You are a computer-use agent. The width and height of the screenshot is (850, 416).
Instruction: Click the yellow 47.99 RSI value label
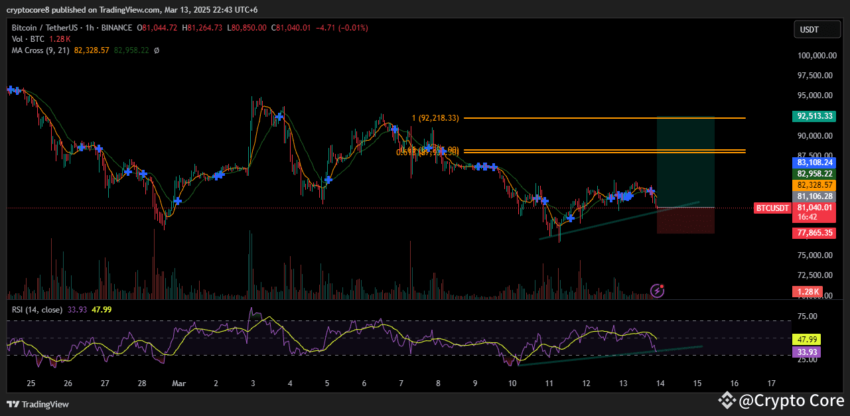806,339
